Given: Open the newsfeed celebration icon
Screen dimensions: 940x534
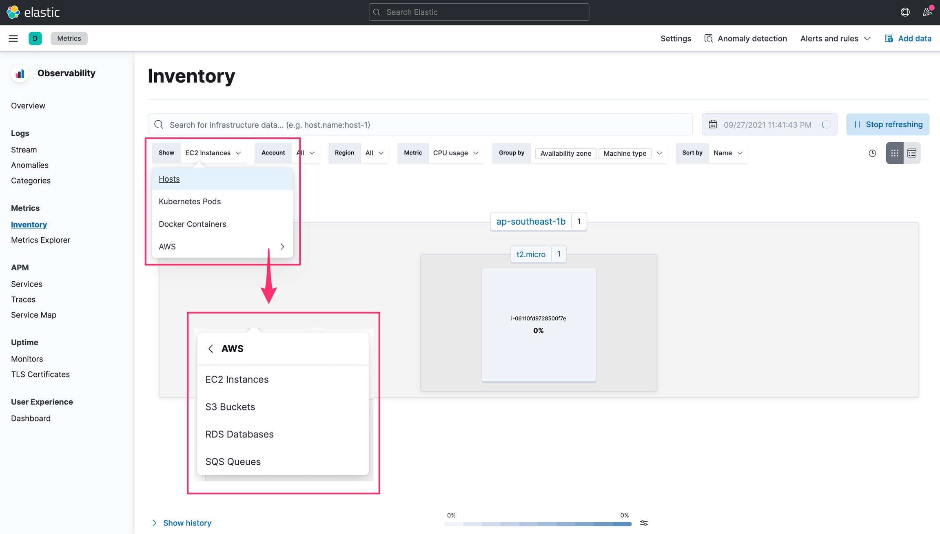Looking at the screenshot, I should [927, 12].
